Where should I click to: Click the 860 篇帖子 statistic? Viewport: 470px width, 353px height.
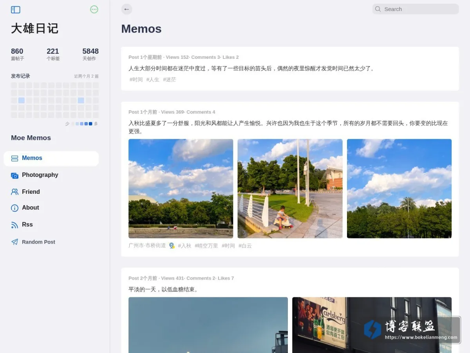click(x=18, y=54)
